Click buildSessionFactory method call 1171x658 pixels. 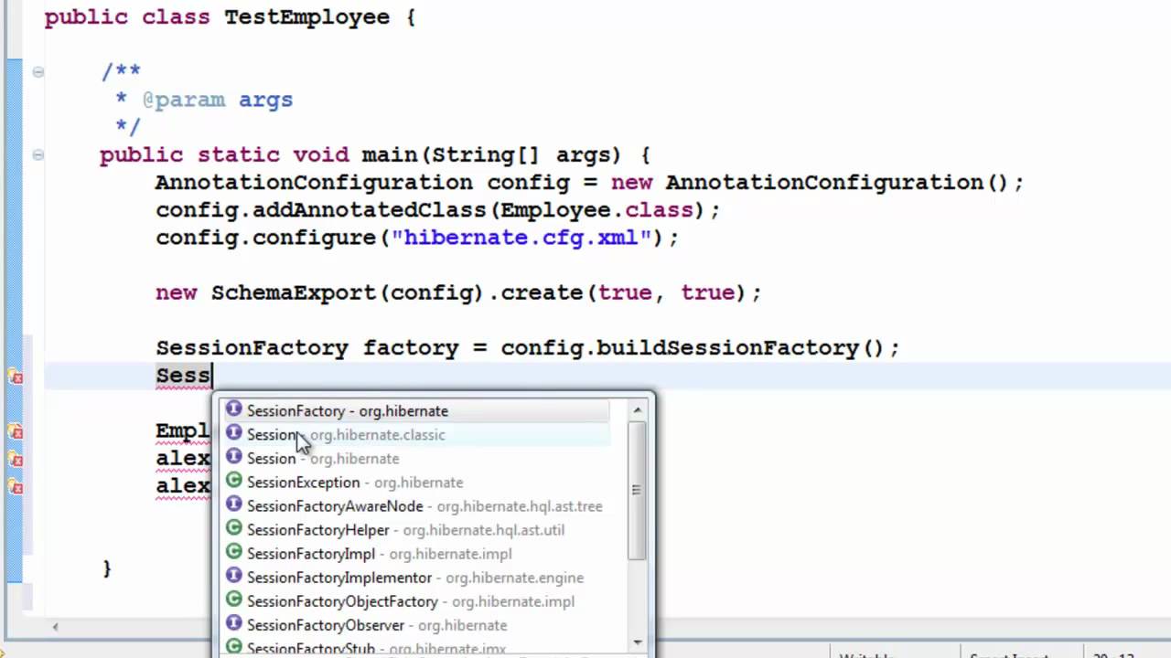tap(727, 348)
